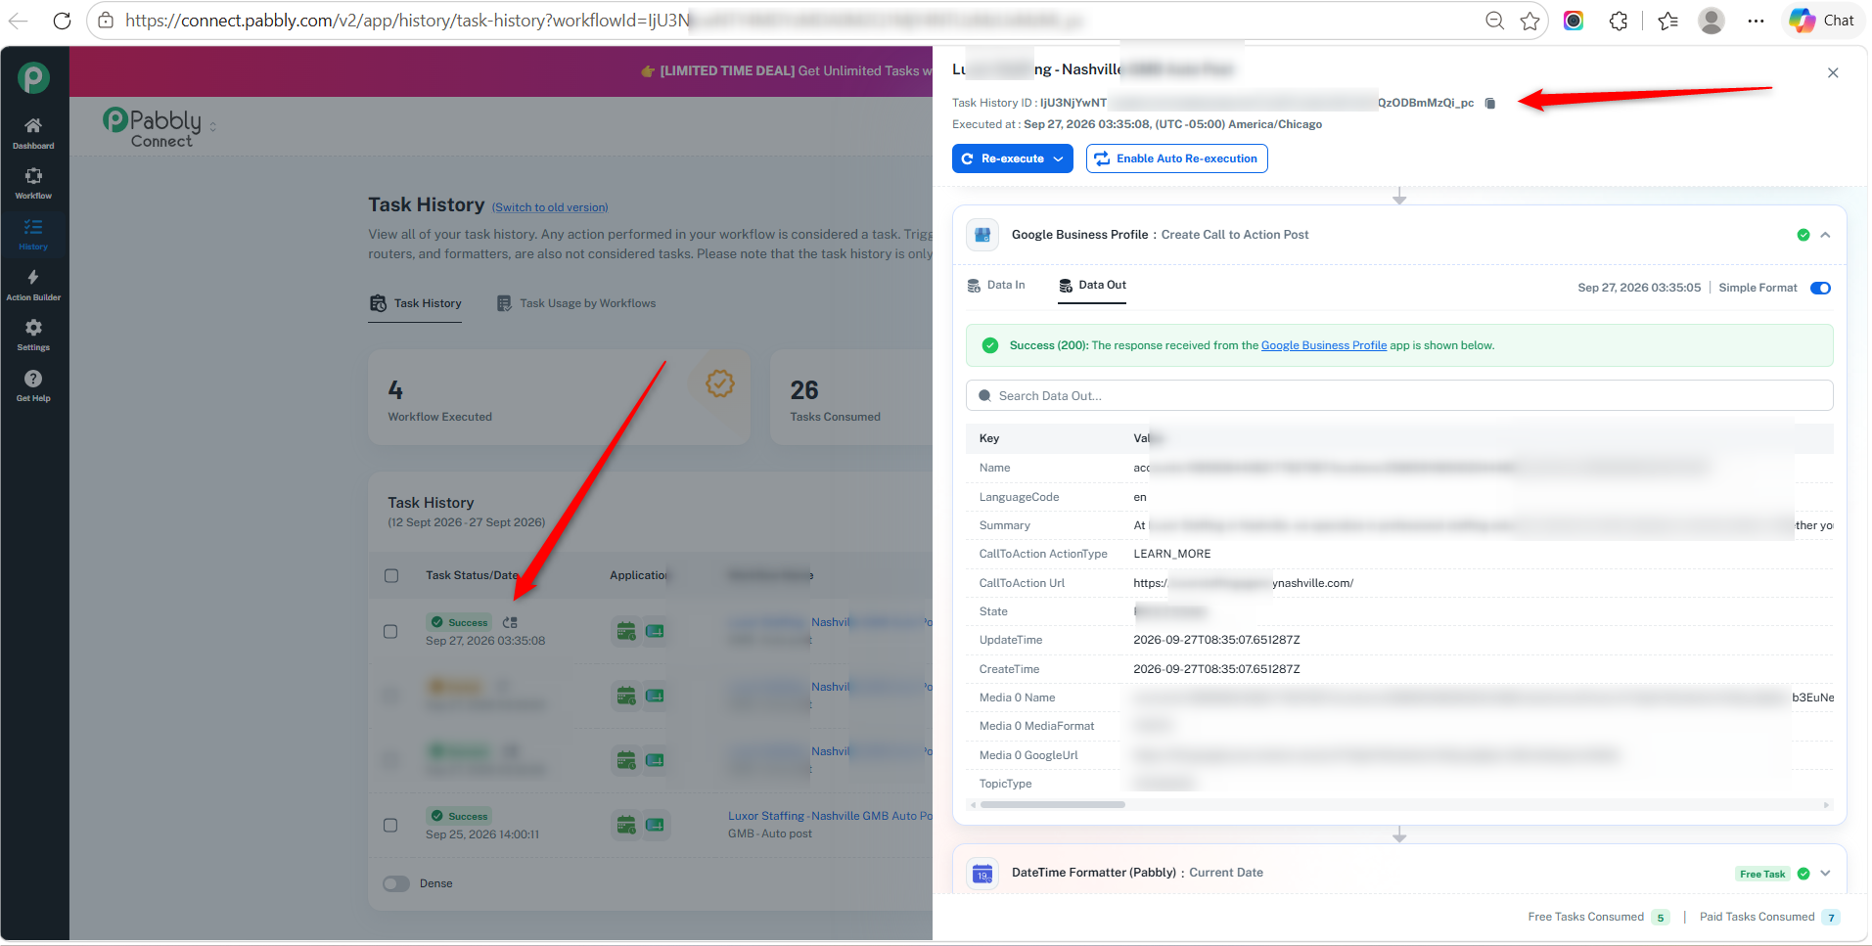Toggle the Simple Format switch
This screenshot has width=1872, height=946.
coord(1820,288)
